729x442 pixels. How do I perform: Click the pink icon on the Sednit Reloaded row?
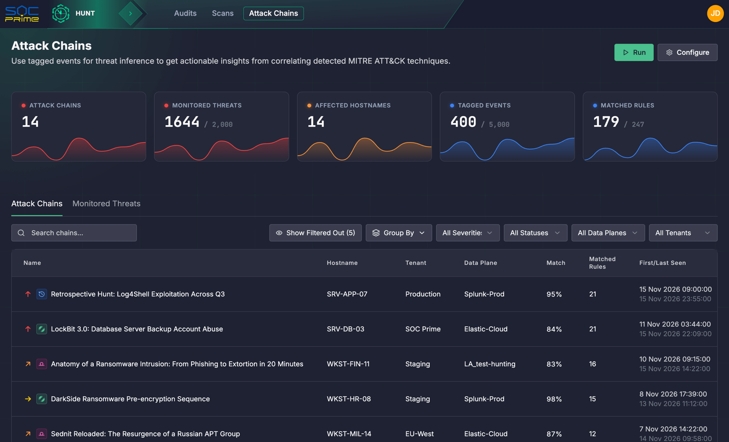(42, 434)
